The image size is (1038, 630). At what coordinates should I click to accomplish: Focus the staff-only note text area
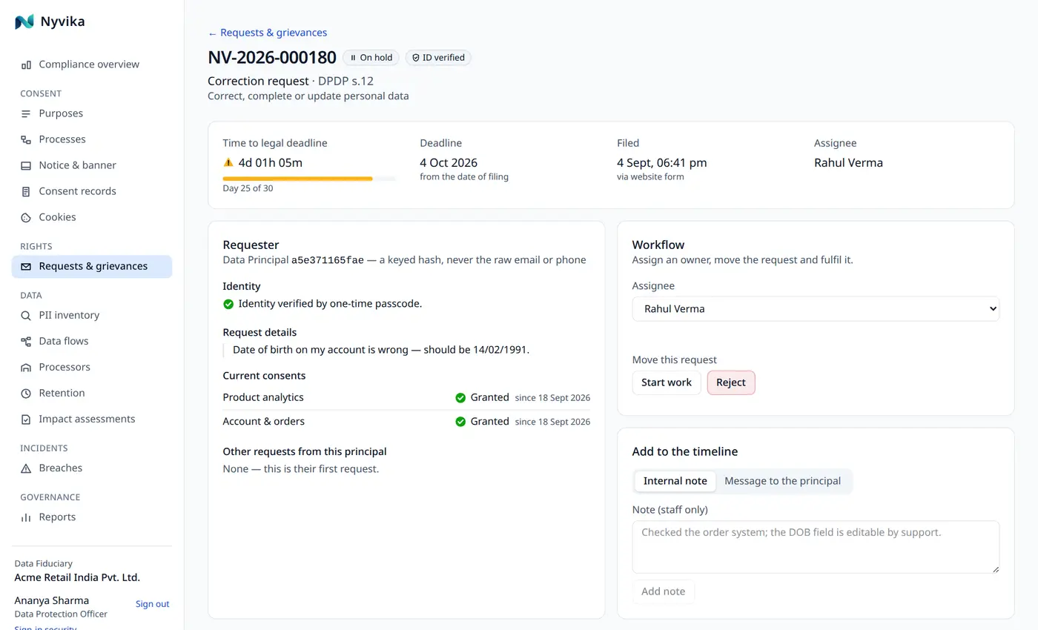click(x=816, y=547)
